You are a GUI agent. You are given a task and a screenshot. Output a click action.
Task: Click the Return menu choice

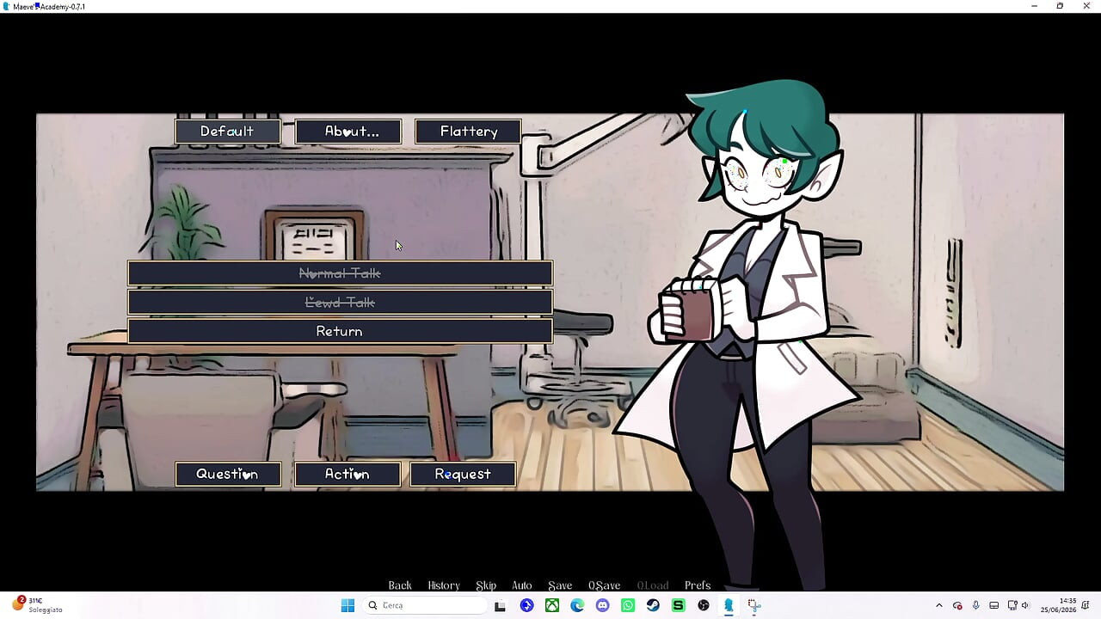[340, 331]
